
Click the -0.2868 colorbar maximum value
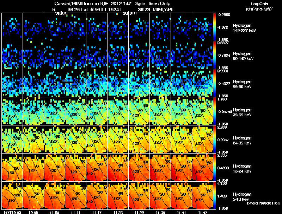[x=224, y=15]
